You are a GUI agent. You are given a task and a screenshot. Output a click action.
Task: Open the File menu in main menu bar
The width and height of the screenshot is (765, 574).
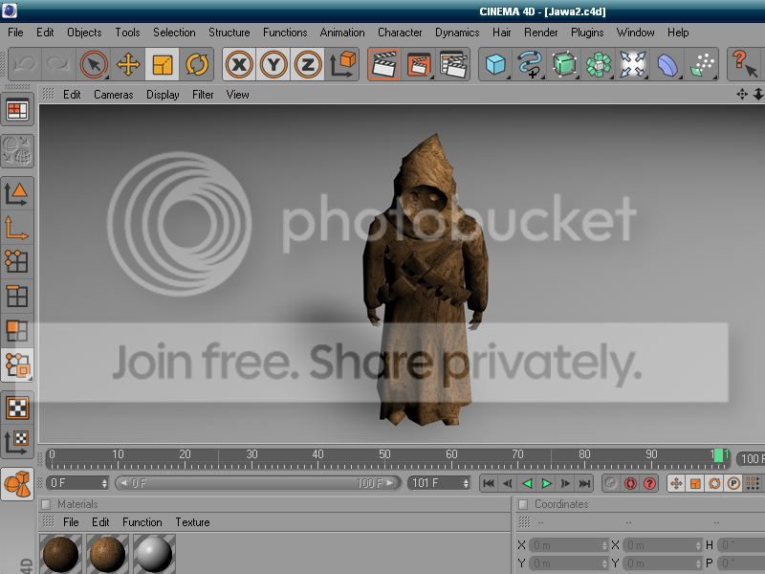pos(15,33)
